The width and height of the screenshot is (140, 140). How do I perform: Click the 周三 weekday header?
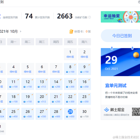(x=42, y=42)
